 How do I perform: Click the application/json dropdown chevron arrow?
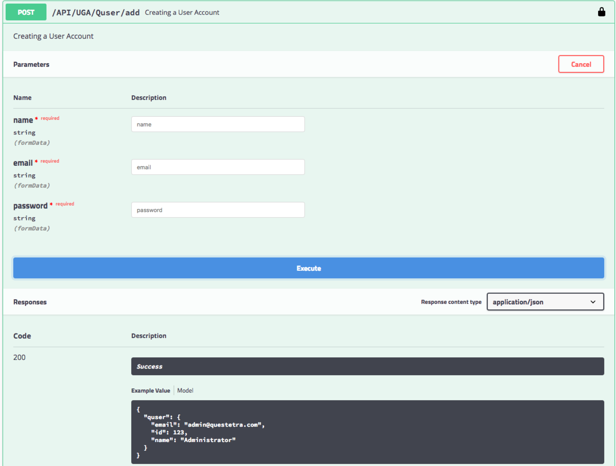(x=593, y=302)
